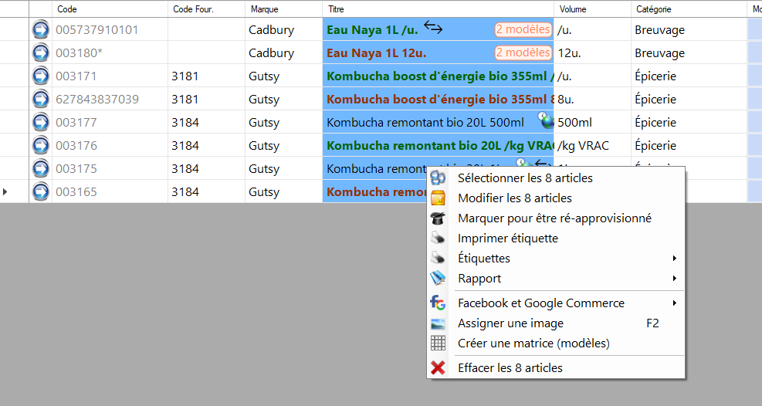Image resolution: width=762 pixels, height=406 pixels.
Task: Click the Épicerie cell in row 003177
Action: pos(689,123)
